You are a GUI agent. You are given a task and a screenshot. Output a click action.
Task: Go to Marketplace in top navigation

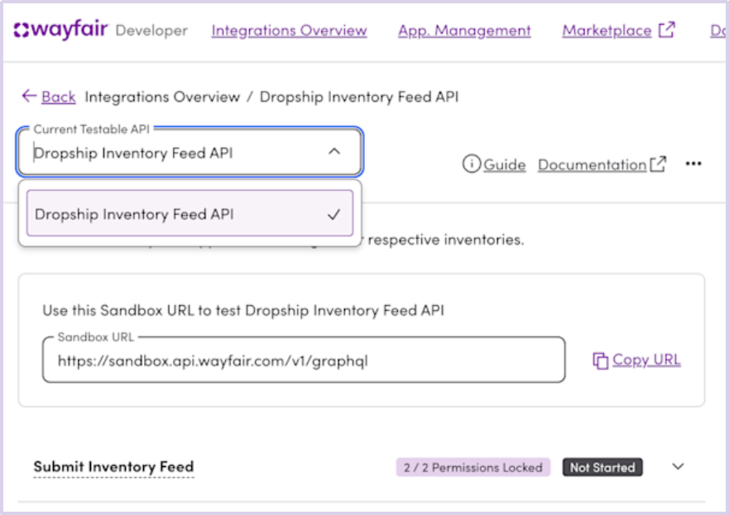(x=607, y=31)
